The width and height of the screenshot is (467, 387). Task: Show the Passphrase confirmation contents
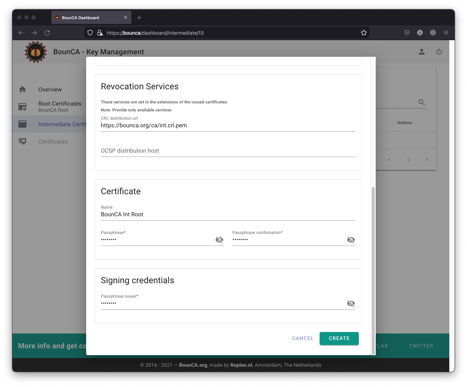pos(351,240)
